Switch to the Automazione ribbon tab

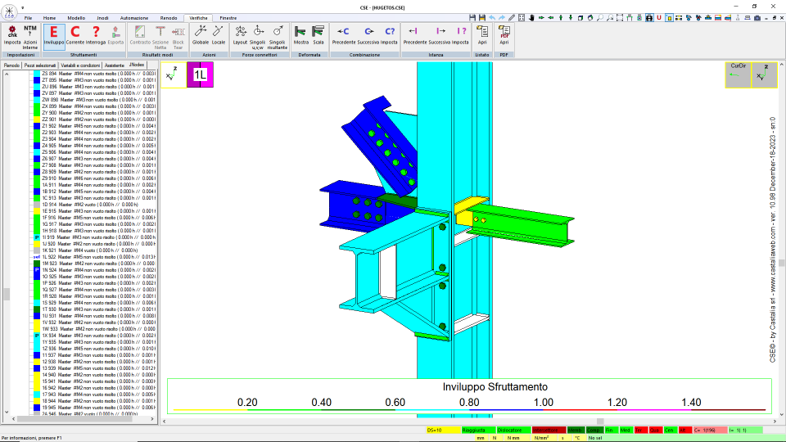pyautogui.click(x=134, y=18)
